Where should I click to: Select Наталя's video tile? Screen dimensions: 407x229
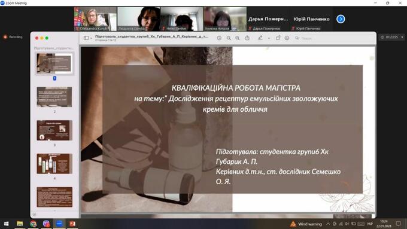[x=225, y=19]
